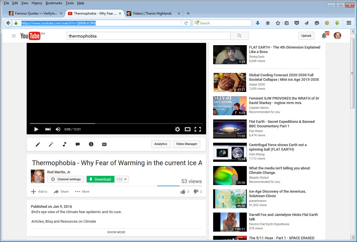Submit search with the magnifier button
Viewport: 357px width, 242px height.
(x=239, y=36)
